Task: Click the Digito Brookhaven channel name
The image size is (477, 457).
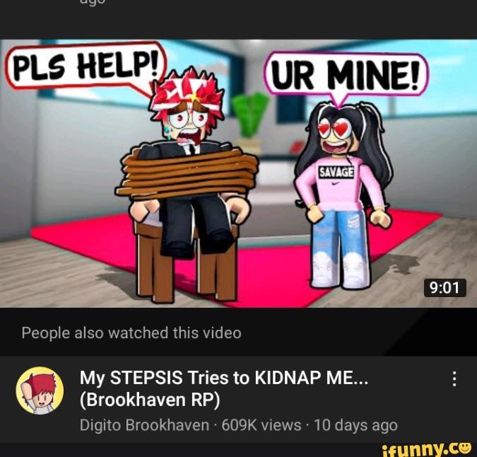Action: [x=144, y=425]
